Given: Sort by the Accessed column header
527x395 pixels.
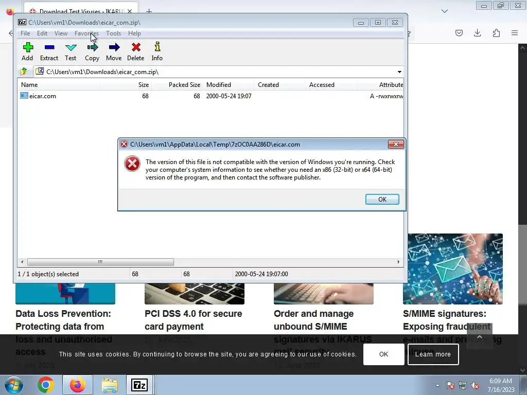Looking at the screenshot, I should coord(331,85).
